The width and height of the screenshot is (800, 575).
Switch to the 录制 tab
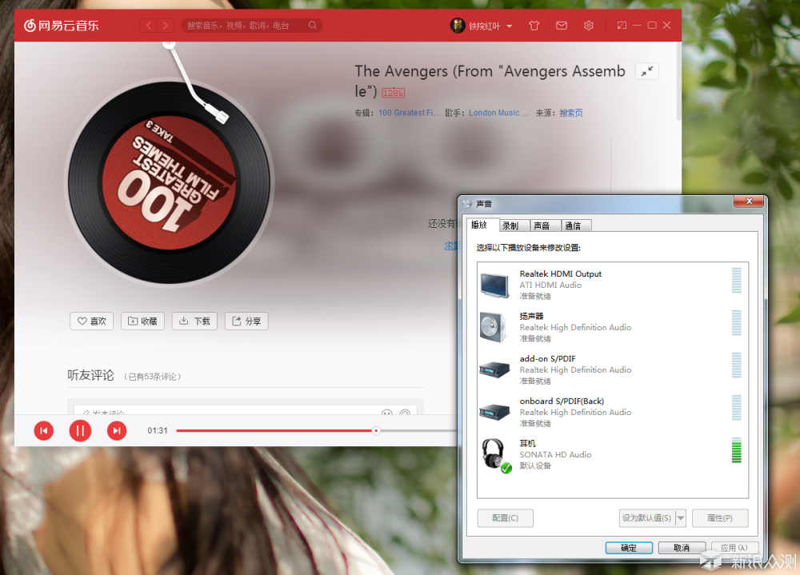(510, 226)
